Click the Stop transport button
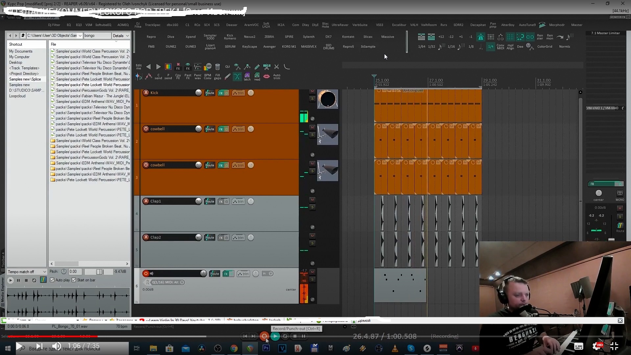 [295, 336]
